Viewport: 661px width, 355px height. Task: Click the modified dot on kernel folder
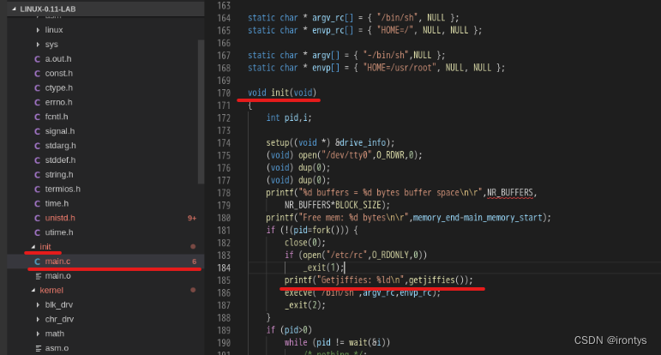tap(193, 290)
